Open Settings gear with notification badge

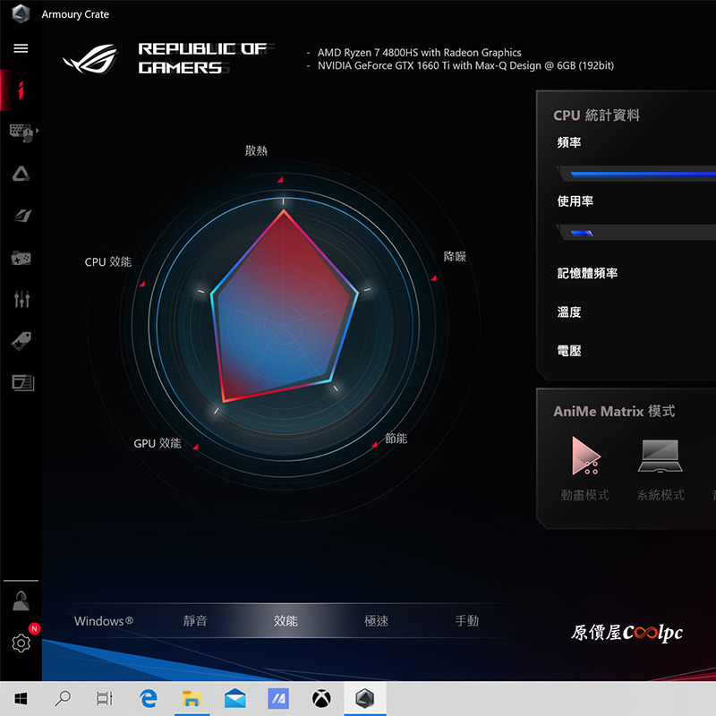[21, 643]
